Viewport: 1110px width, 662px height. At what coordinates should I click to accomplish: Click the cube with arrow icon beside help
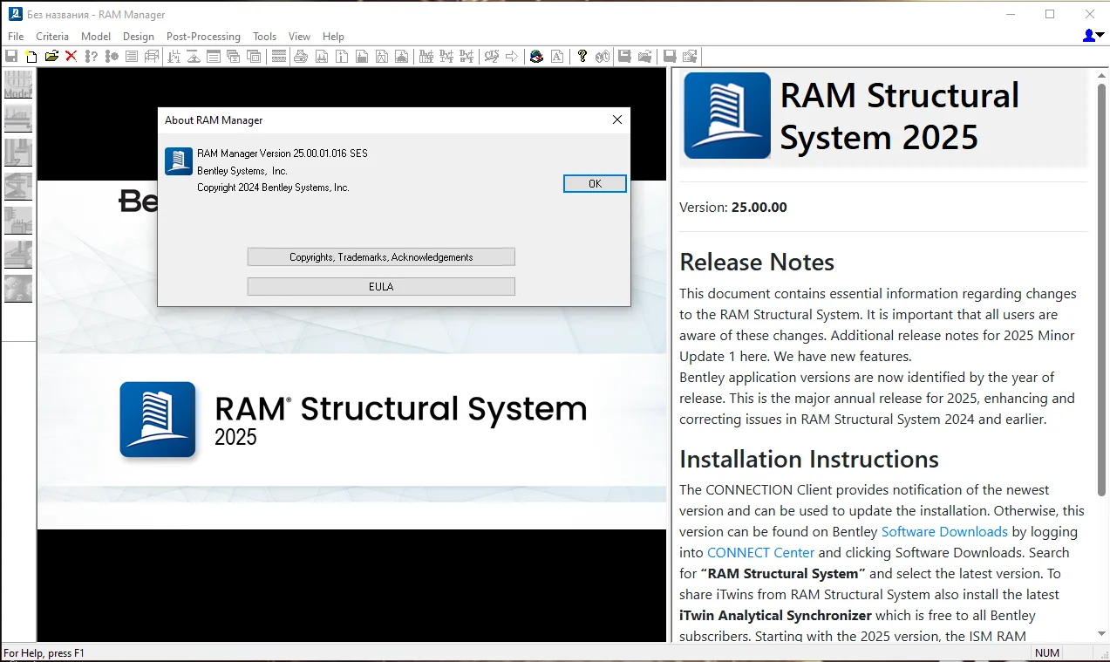coord(603,57)
